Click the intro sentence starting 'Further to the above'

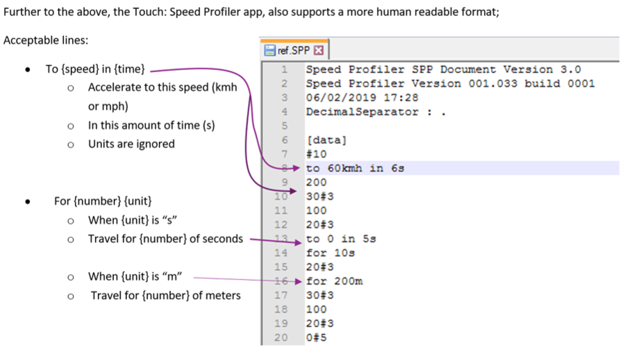[251, 12]
